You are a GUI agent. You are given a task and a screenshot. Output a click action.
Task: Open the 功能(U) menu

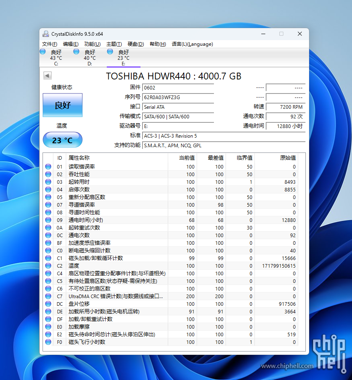[92, 44]
